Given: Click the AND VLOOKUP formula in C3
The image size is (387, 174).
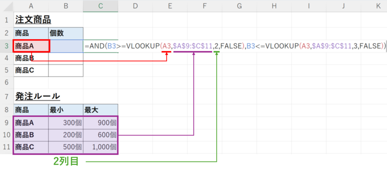Looking at the screenshot, I should (235, 46).
